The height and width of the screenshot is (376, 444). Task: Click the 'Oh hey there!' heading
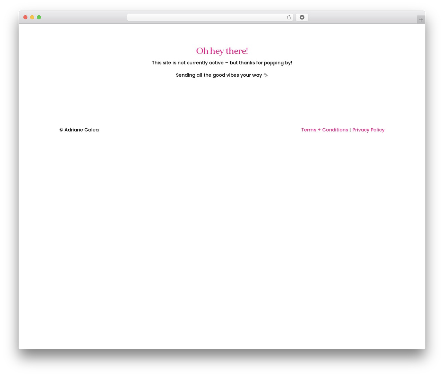222,51
